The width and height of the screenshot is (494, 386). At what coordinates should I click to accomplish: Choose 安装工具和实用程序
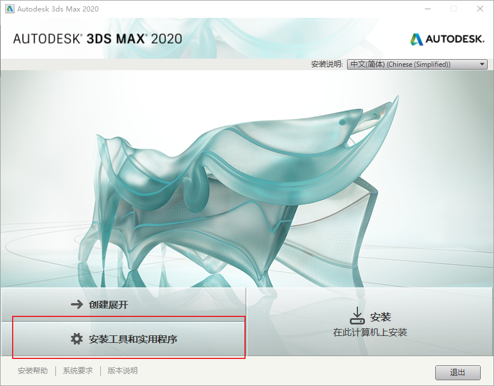123,339
